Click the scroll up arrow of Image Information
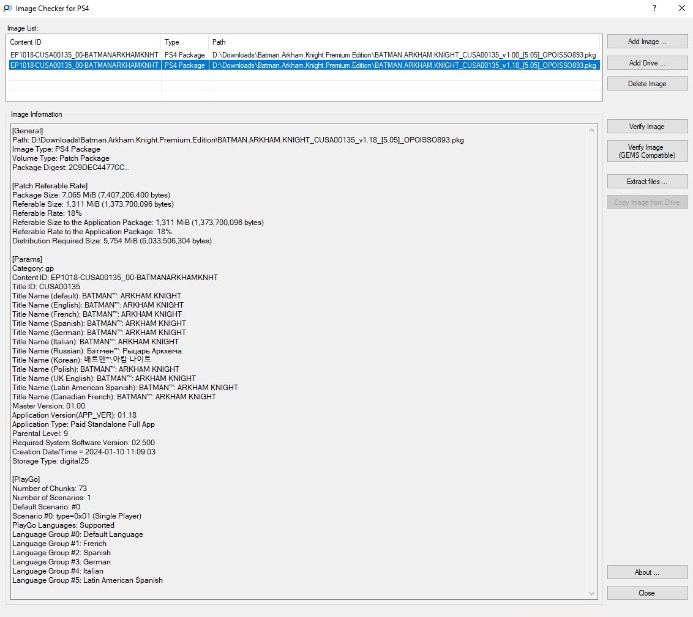The width and height of the screenshot is (693, 617). click(592, 131)
